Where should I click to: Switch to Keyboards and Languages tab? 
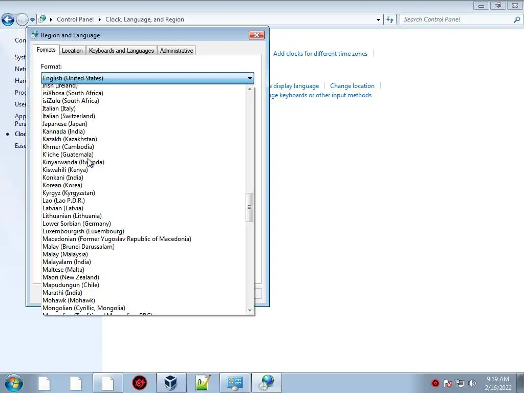coord(121,51)
